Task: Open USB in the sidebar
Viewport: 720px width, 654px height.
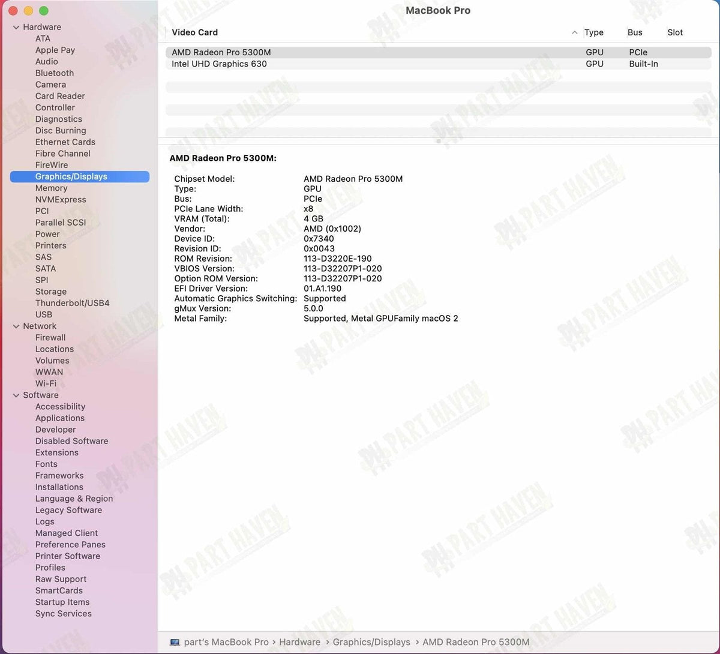Action: tap(44, 314)
